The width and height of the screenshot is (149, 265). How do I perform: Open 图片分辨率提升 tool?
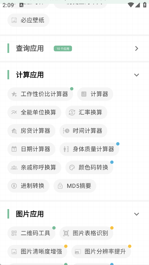click(101, 251)
